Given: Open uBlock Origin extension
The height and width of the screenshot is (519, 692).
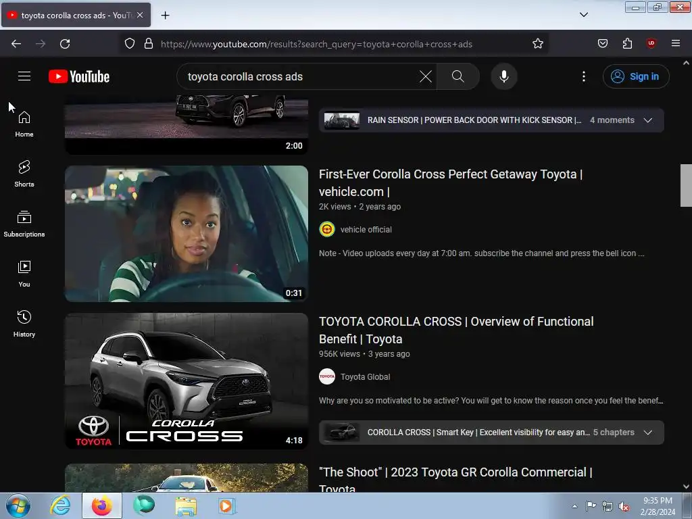Looking at the screenshot, I should [651, 43].
